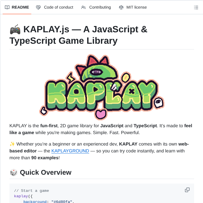203x203 pixels.
Task: Click the KAPLAY.js main title heading
Action: coord(78,35)
